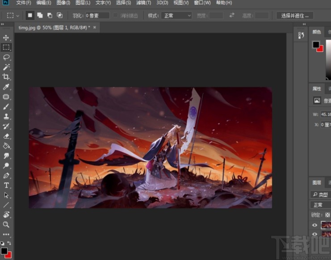Image resolution: width=331 pixels, height=260 pixels.
Task: Open the layer blend mode dropdown
Action: tap(321, 205)
